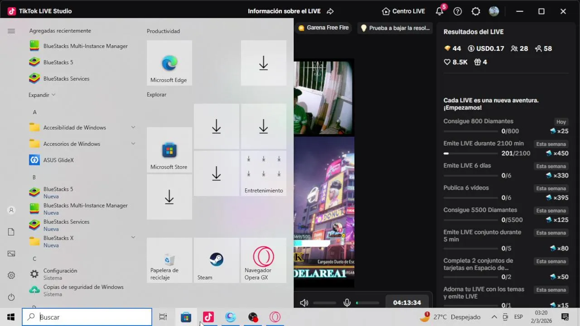Select the 'Publica 6 vídeos' task
Viewport: 580px width, 326px height.
(506, 192)
